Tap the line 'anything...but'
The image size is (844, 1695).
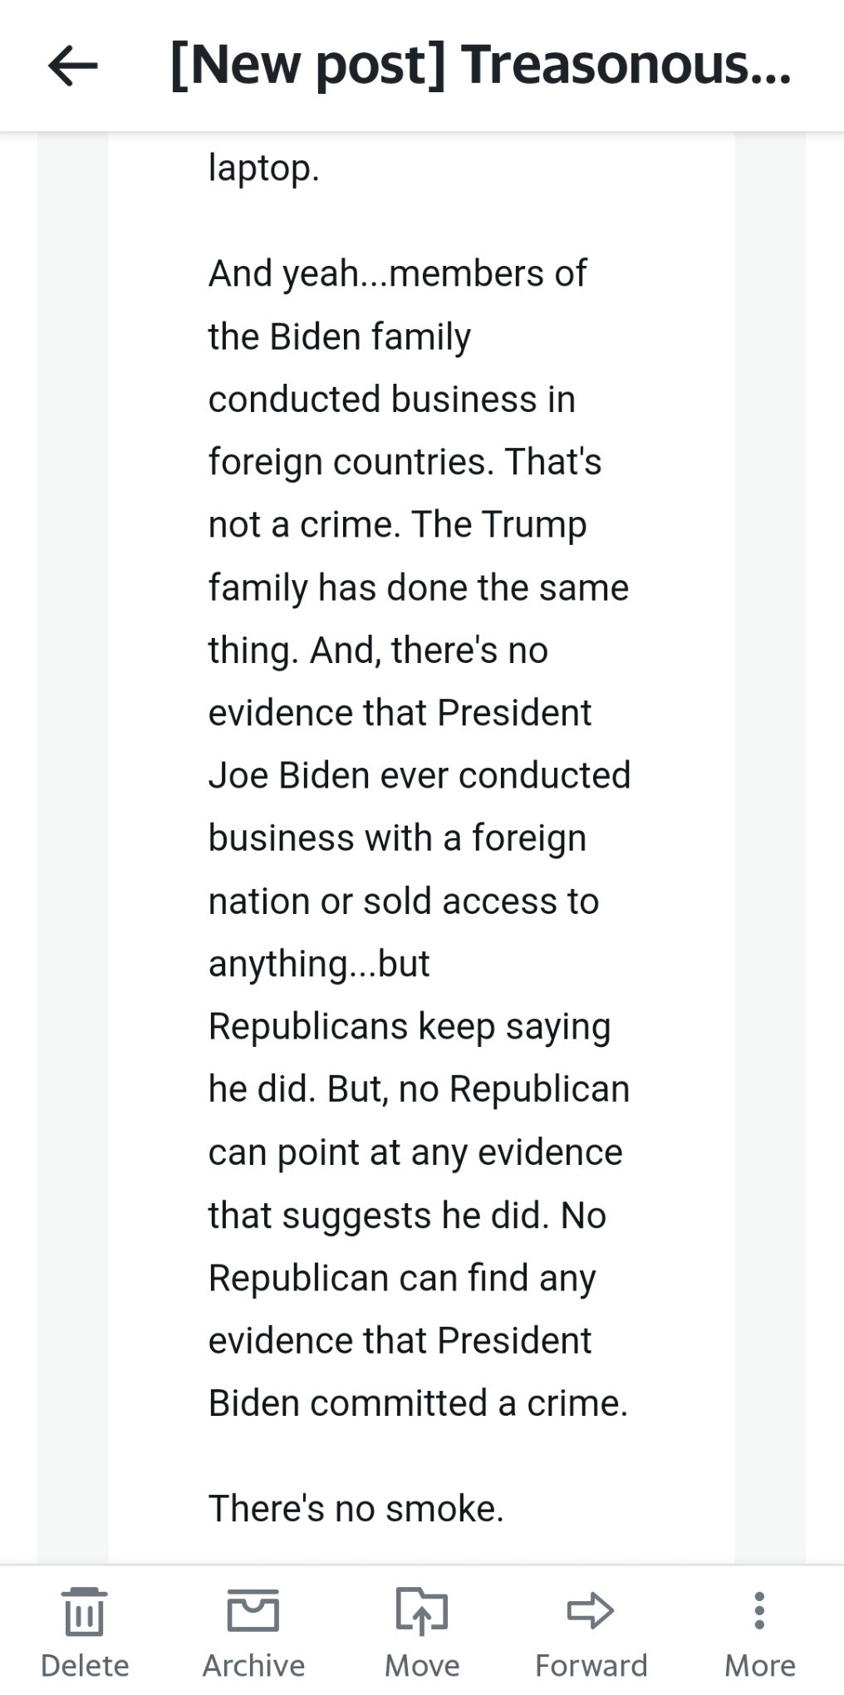(x=319, y=965)
